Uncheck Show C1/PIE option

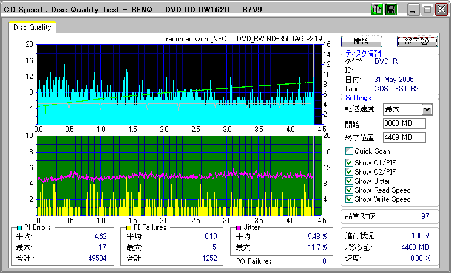point(349,162)
